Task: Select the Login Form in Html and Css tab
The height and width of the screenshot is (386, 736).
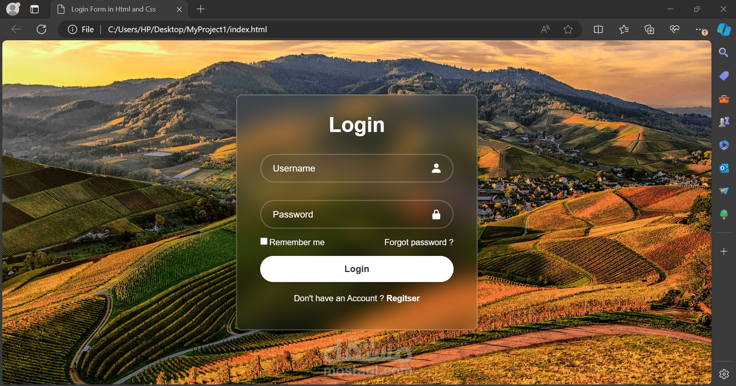Action: [119, 9]
